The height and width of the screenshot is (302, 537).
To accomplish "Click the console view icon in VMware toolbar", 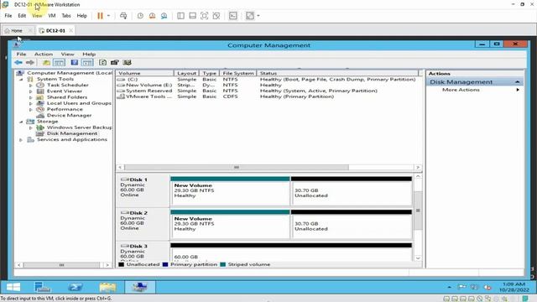I will tap(233, 16).
